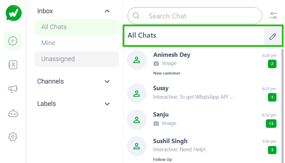The height and width of the screenshot is (163, 285).
Task: Click Animesh Dey's avatar icon
Action: tap(136, 60)
